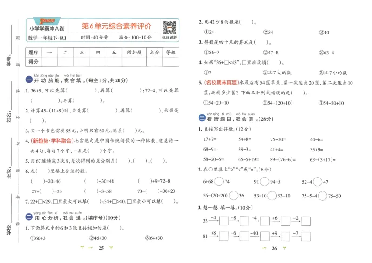This screenshot has width=372, height=263.
Task: Click the answer box after the -7 arrow
Action: [x=306, y=237]
